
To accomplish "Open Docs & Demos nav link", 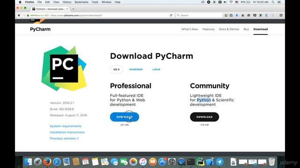I will 229,29.
